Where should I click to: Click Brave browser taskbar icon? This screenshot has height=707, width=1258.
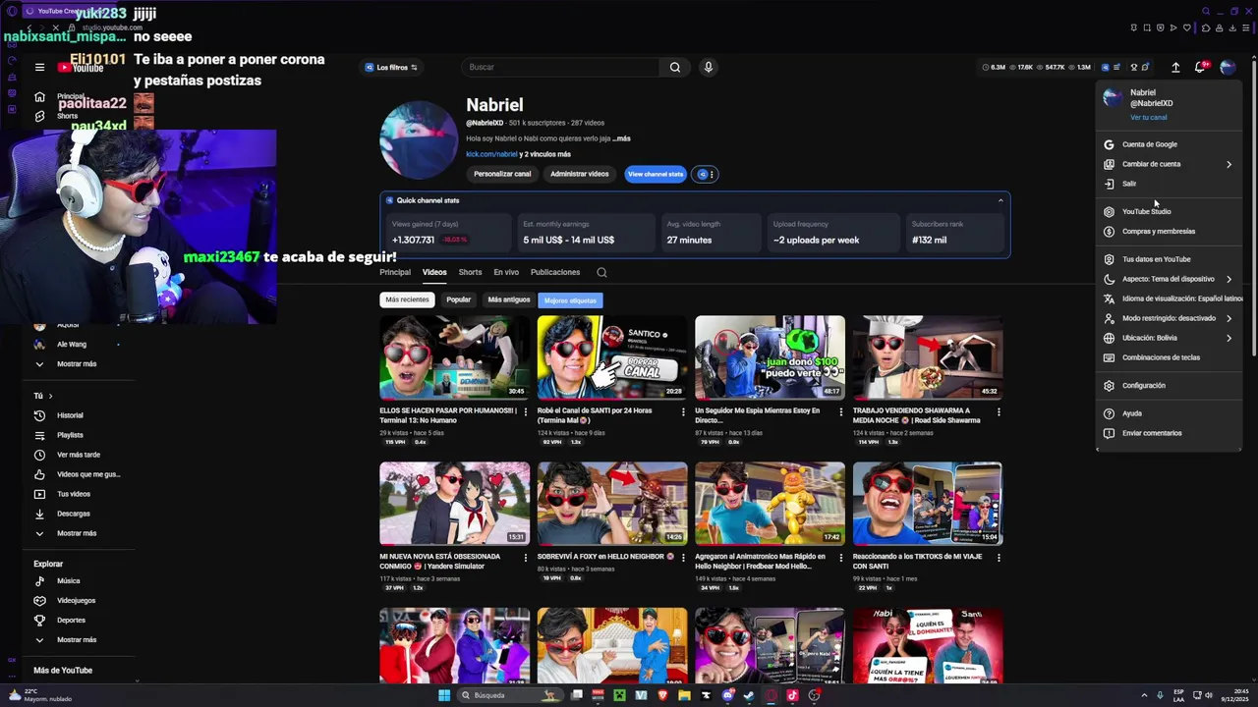[x=663, y=695]
